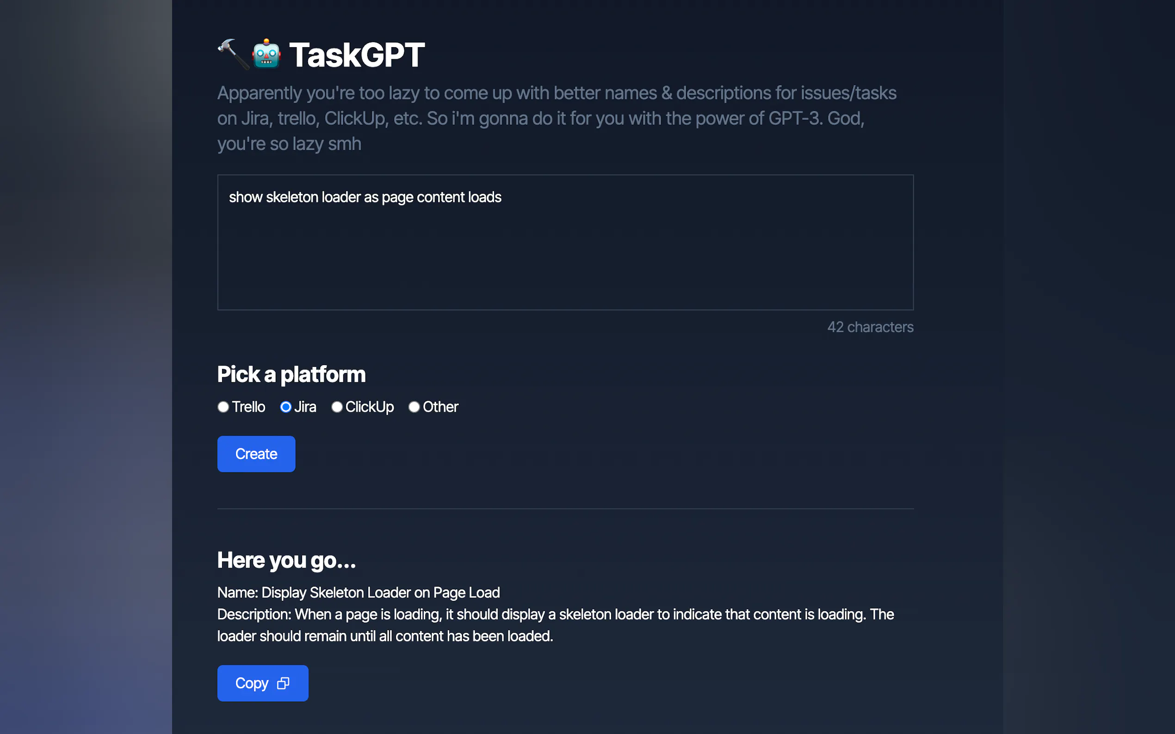
Task: Click the 'Here you go...' heading
Action: (x=286, y=560)
